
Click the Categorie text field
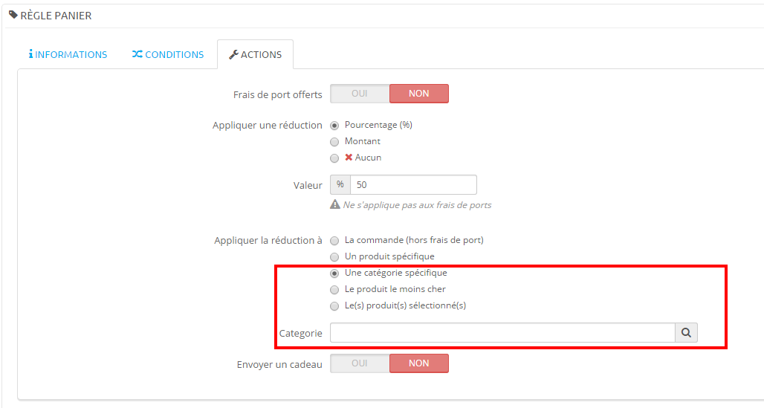pyautogui.click(x=502, y=333)
